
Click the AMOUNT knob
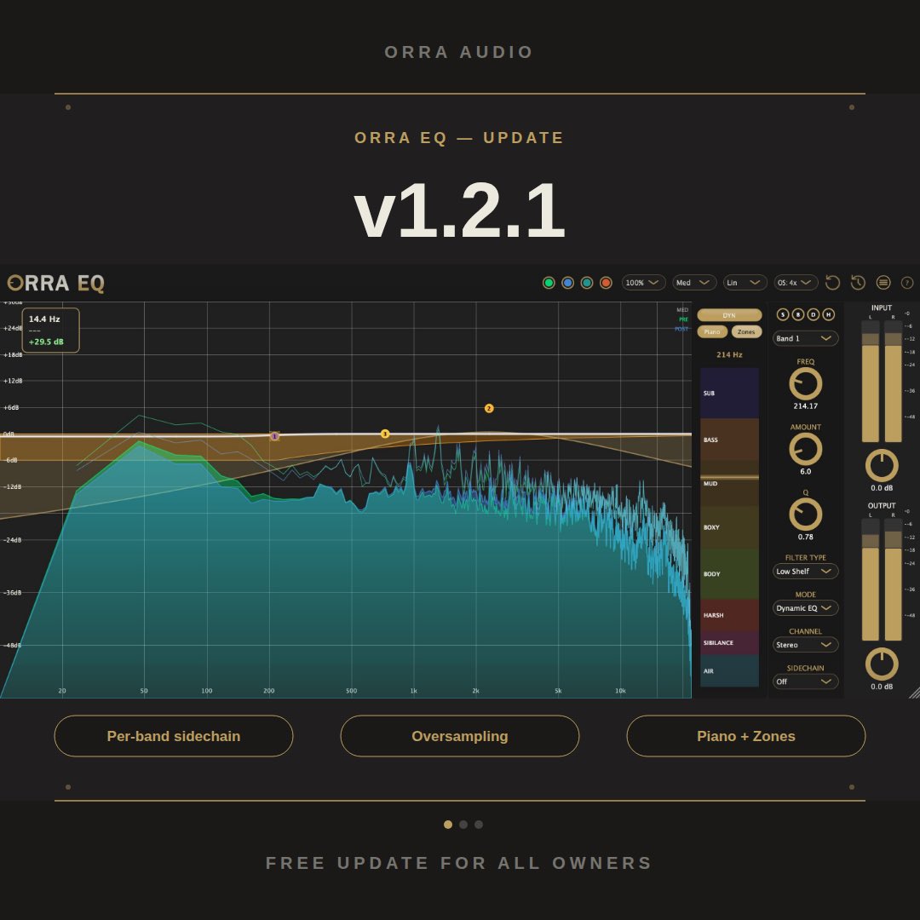coord(806,450)
